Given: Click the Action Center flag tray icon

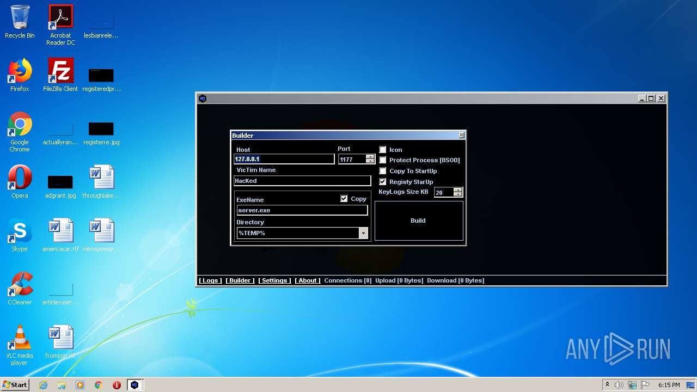Looking at the screenshot, I should [644, 385].
